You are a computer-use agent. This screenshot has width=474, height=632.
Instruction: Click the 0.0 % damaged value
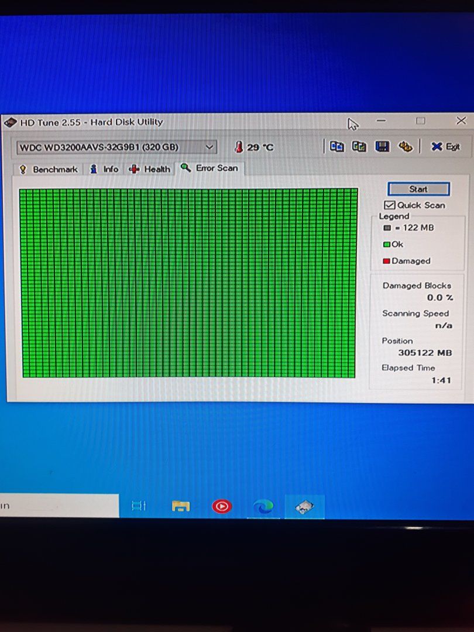[440, 297]
